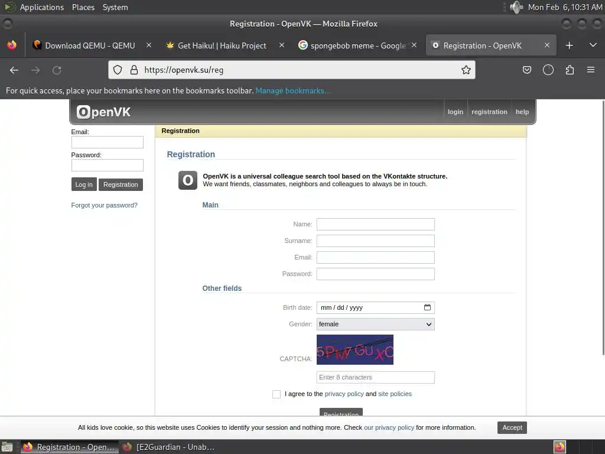Screen dimensions: 605x454
Task: Click the CAPTCHA image
Action: 355,350
